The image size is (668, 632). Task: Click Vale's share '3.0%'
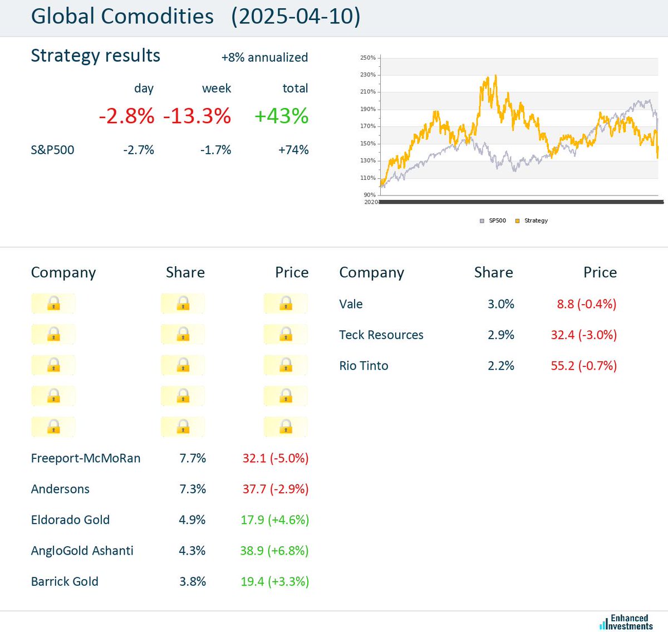(501, 304)
